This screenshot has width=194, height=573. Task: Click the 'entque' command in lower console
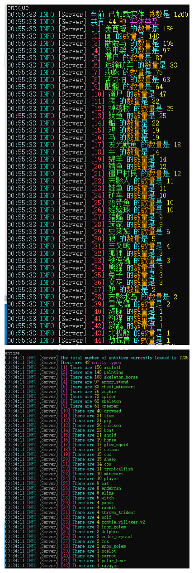(x=13, y=352)
